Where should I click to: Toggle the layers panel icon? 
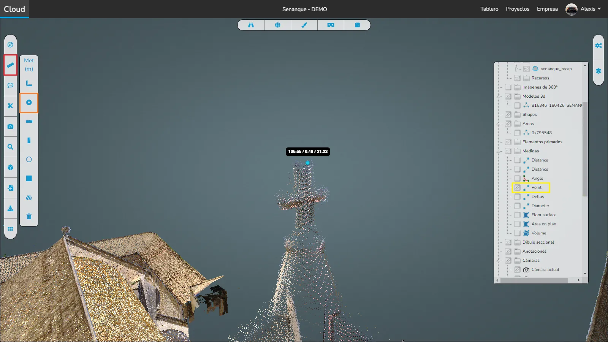point(598,71)
